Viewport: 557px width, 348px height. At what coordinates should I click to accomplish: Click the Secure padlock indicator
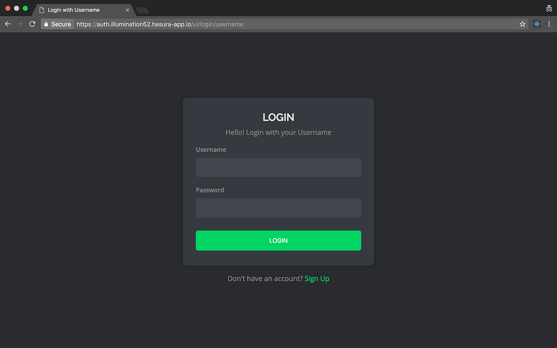pyautogui.click(x=46, y=24)
